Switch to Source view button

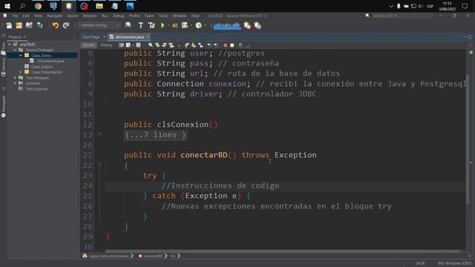[88, 45]
